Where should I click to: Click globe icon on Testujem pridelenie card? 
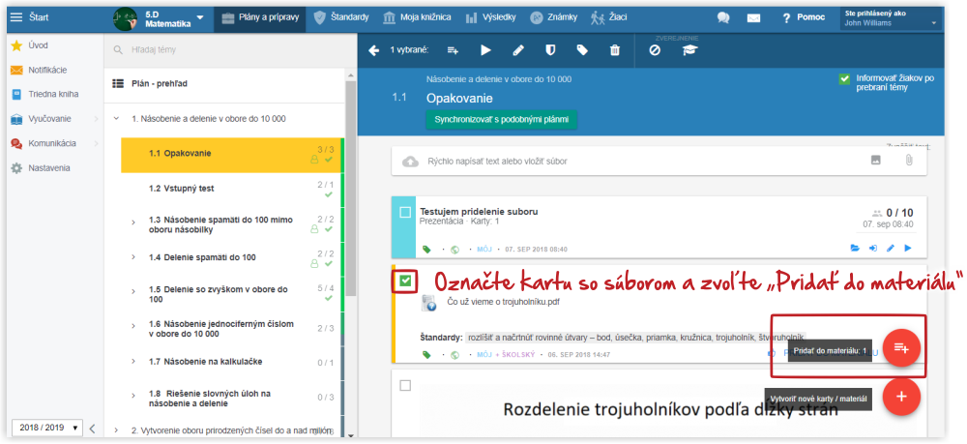point(455,250)
